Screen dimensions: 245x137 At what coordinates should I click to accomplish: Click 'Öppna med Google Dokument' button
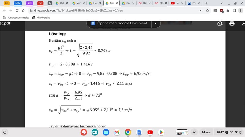point(119,23)
